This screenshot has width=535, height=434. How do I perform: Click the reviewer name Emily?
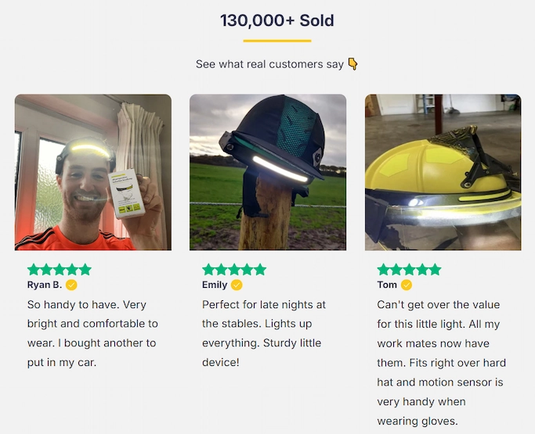point(215,285)
